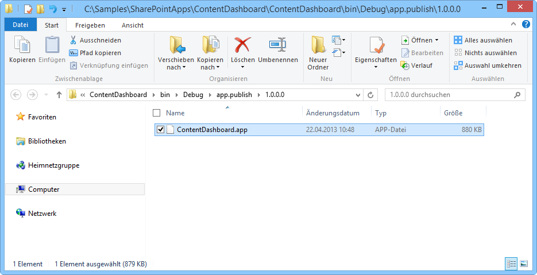Open Kopieren nach folder menu
537x275 pixels.
tap(210, 53)
